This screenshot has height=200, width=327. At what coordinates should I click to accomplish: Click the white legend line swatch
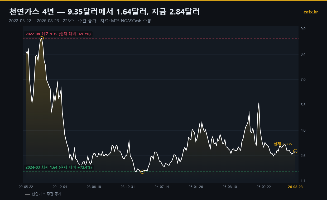28,194
